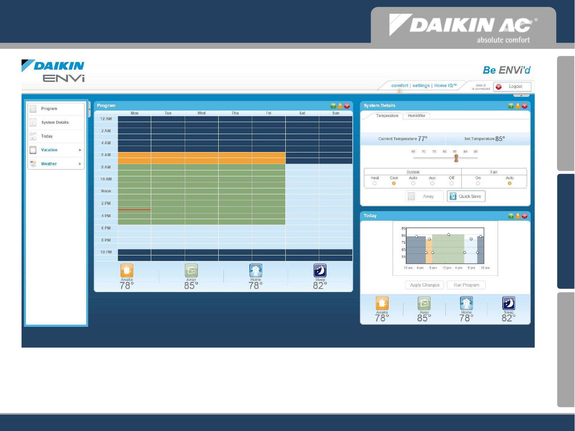Click the Quick Save icon
The width and height of the screenshot is (575, 431).
point(453,196)
